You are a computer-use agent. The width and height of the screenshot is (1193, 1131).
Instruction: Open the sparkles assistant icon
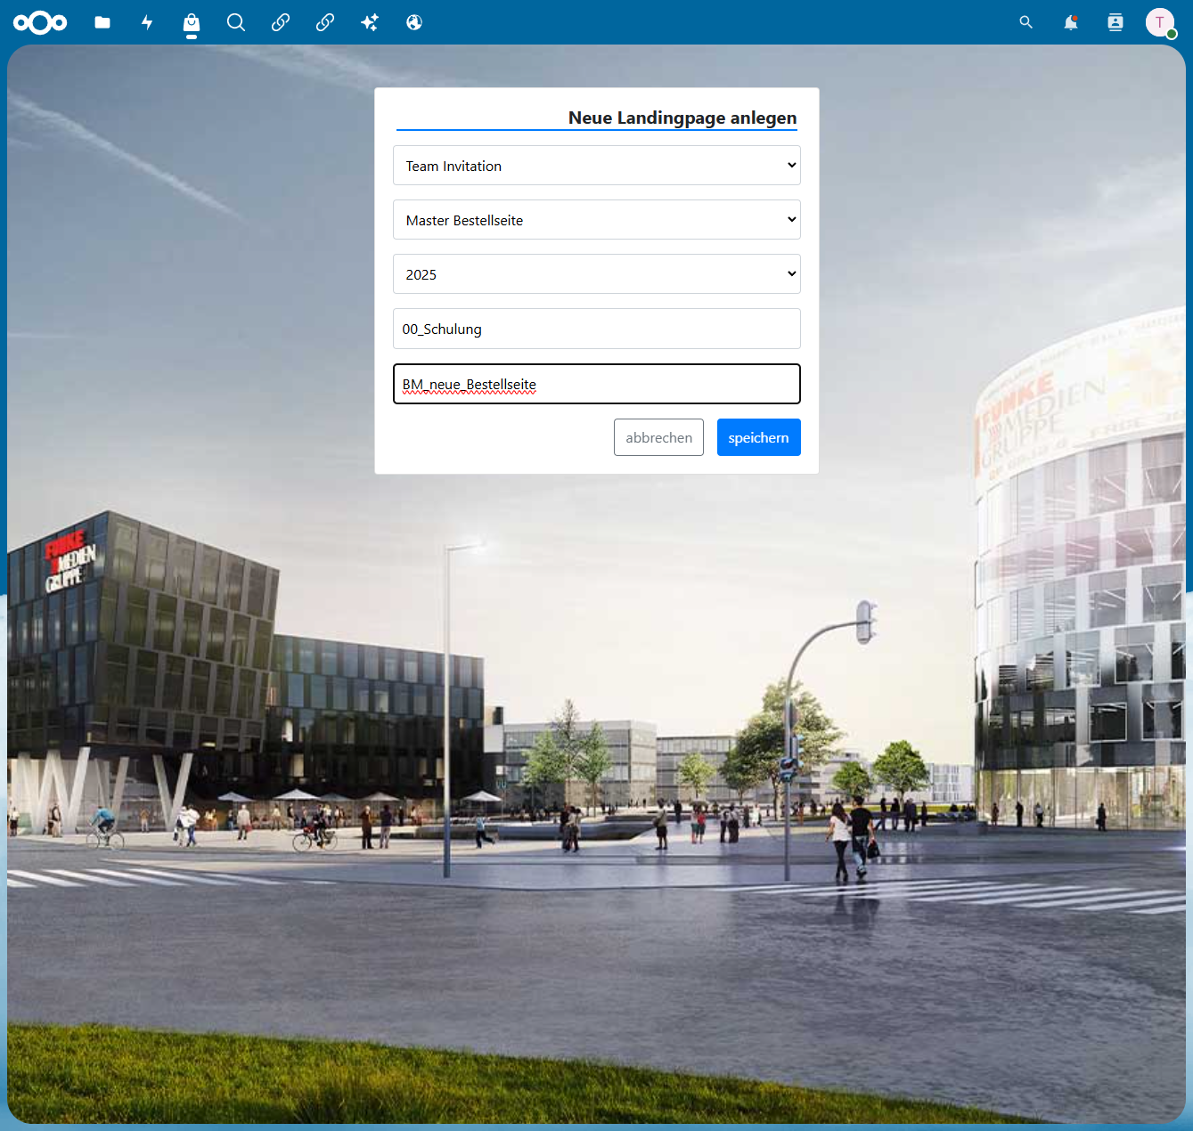[x=370, y=22]
